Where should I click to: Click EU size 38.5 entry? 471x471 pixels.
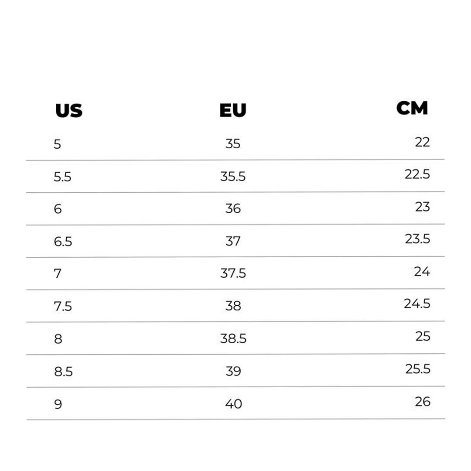[233, 339]
